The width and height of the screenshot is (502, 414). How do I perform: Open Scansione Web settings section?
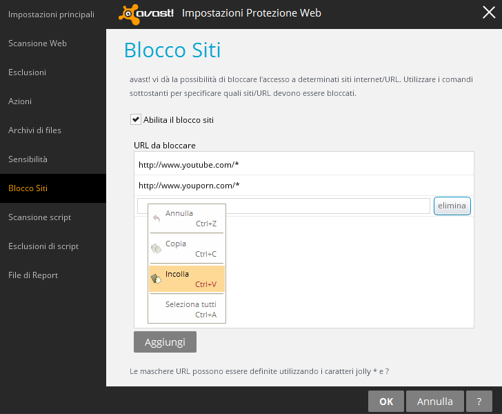pos(37,43)
